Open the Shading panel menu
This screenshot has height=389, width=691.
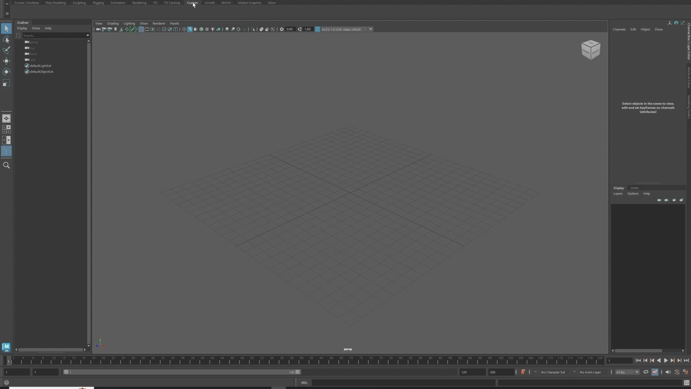pos(113,23)
